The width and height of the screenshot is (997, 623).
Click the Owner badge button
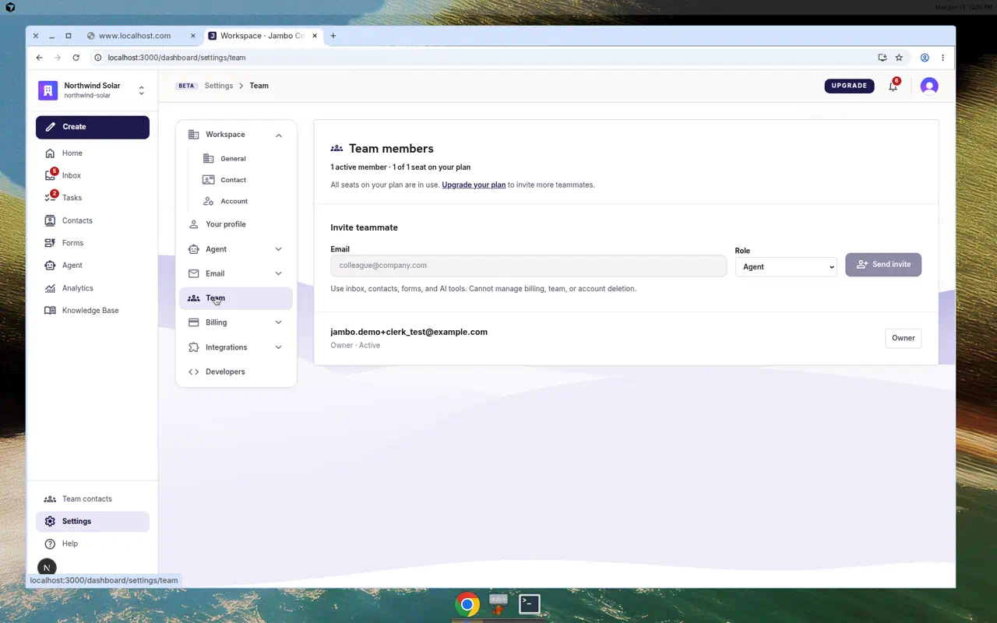[x=904, y=338]
